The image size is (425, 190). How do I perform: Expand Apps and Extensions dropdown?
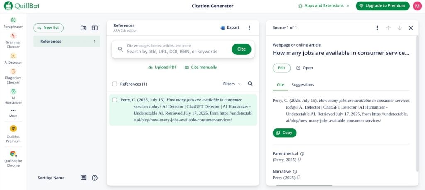coord(324,6)
